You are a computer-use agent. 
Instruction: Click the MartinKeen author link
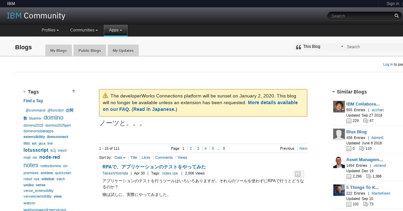coord(381,193)
